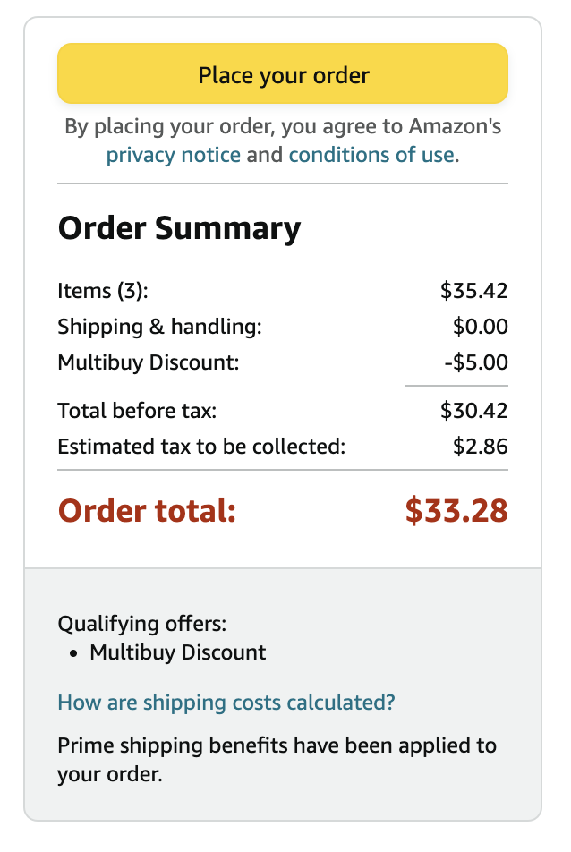Click the Place your order button
This screenshot has width=571, height=852.
click(283, 74)
